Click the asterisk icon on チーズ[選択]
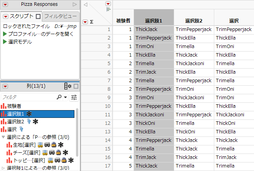The height and width of the screenshot is (171, 254). click(65, 152)
